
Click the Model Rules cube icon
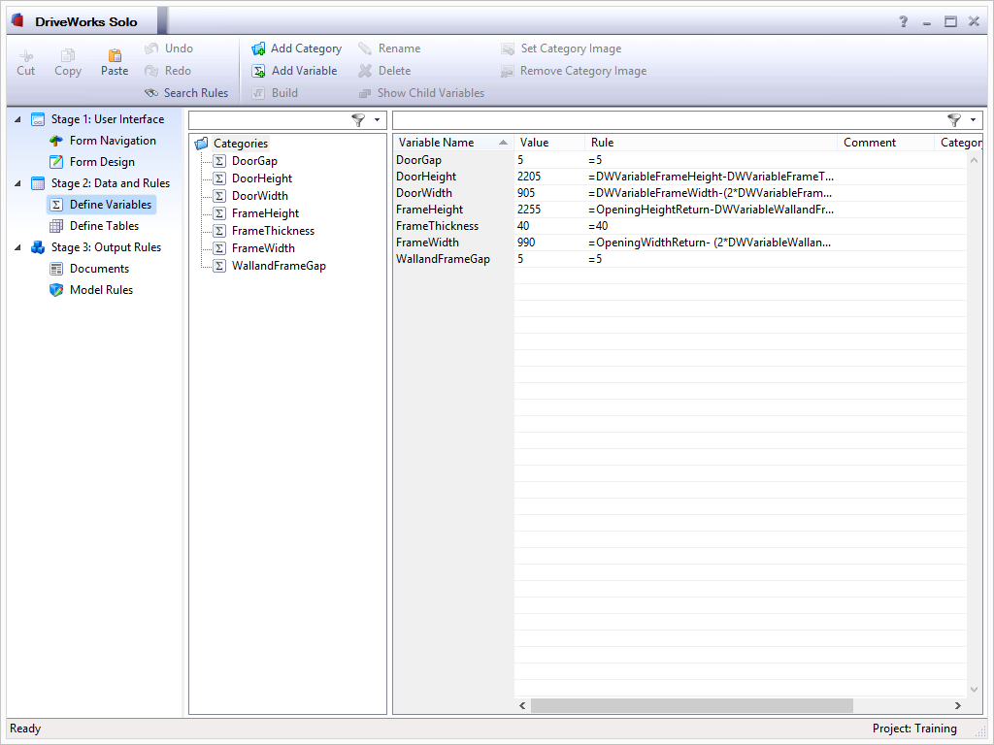(56, 290)
